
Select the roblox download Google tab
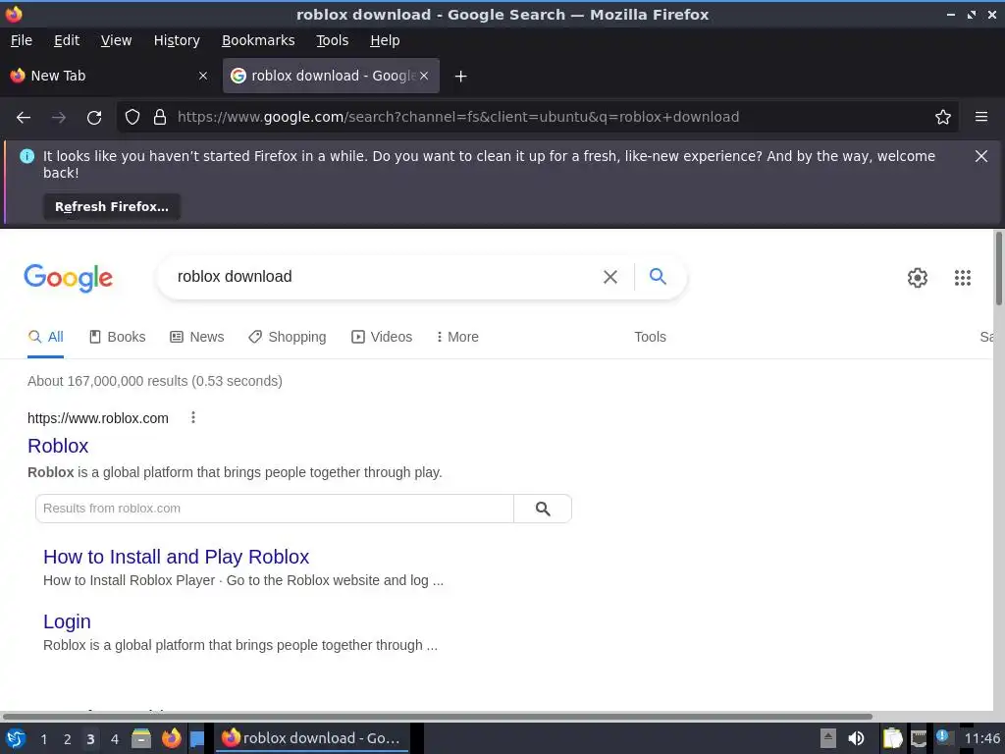point(331,76)
